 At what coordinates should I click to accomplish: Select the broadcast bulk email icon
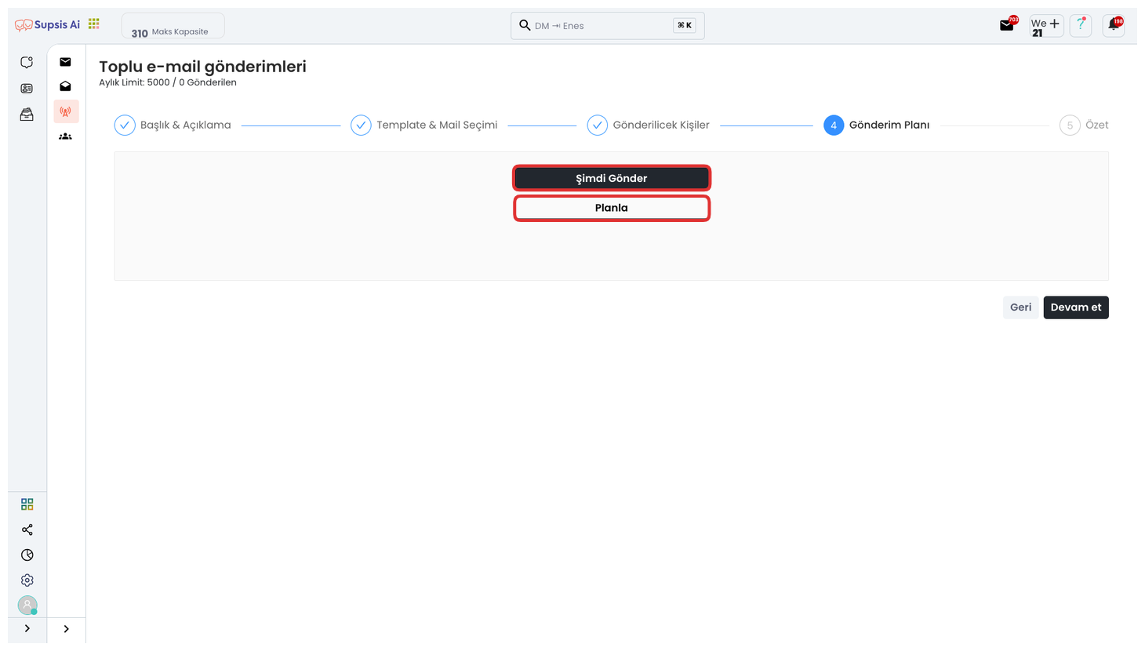[66, 111]
